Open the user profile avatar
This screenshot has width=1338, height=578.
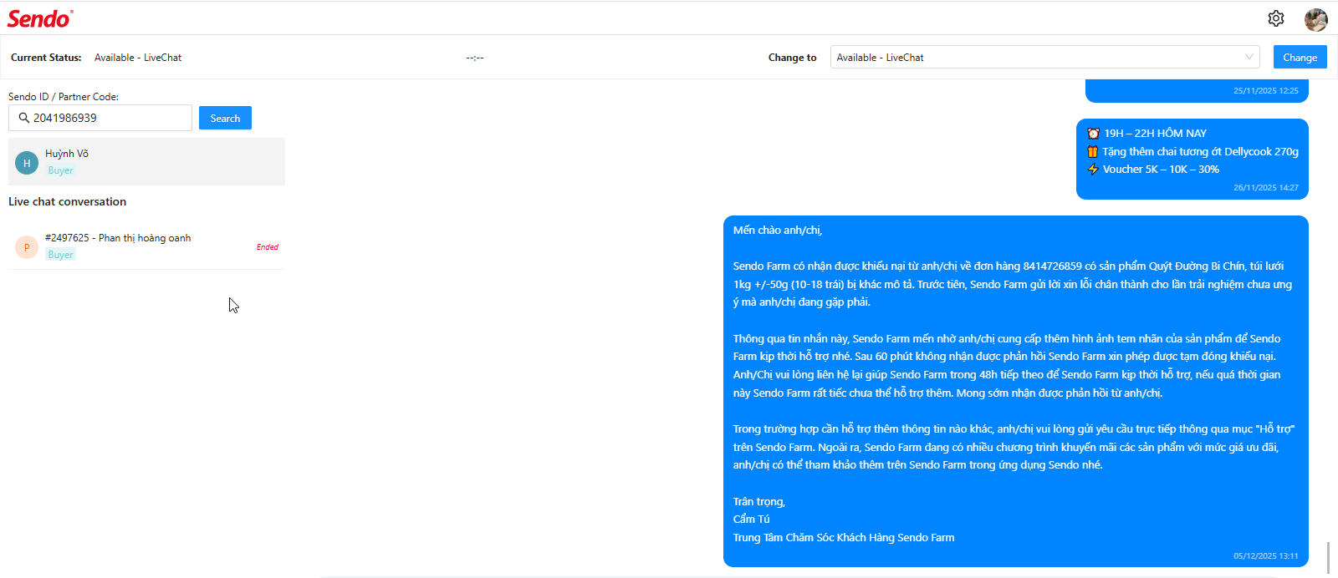(1316, 19)
